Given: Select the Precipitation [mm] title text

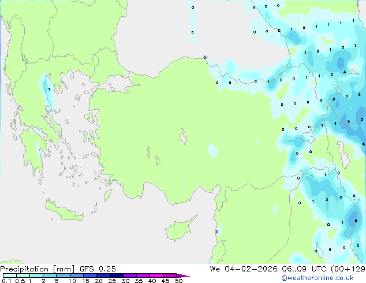Looking at the screenshot, I should [37, 269].
